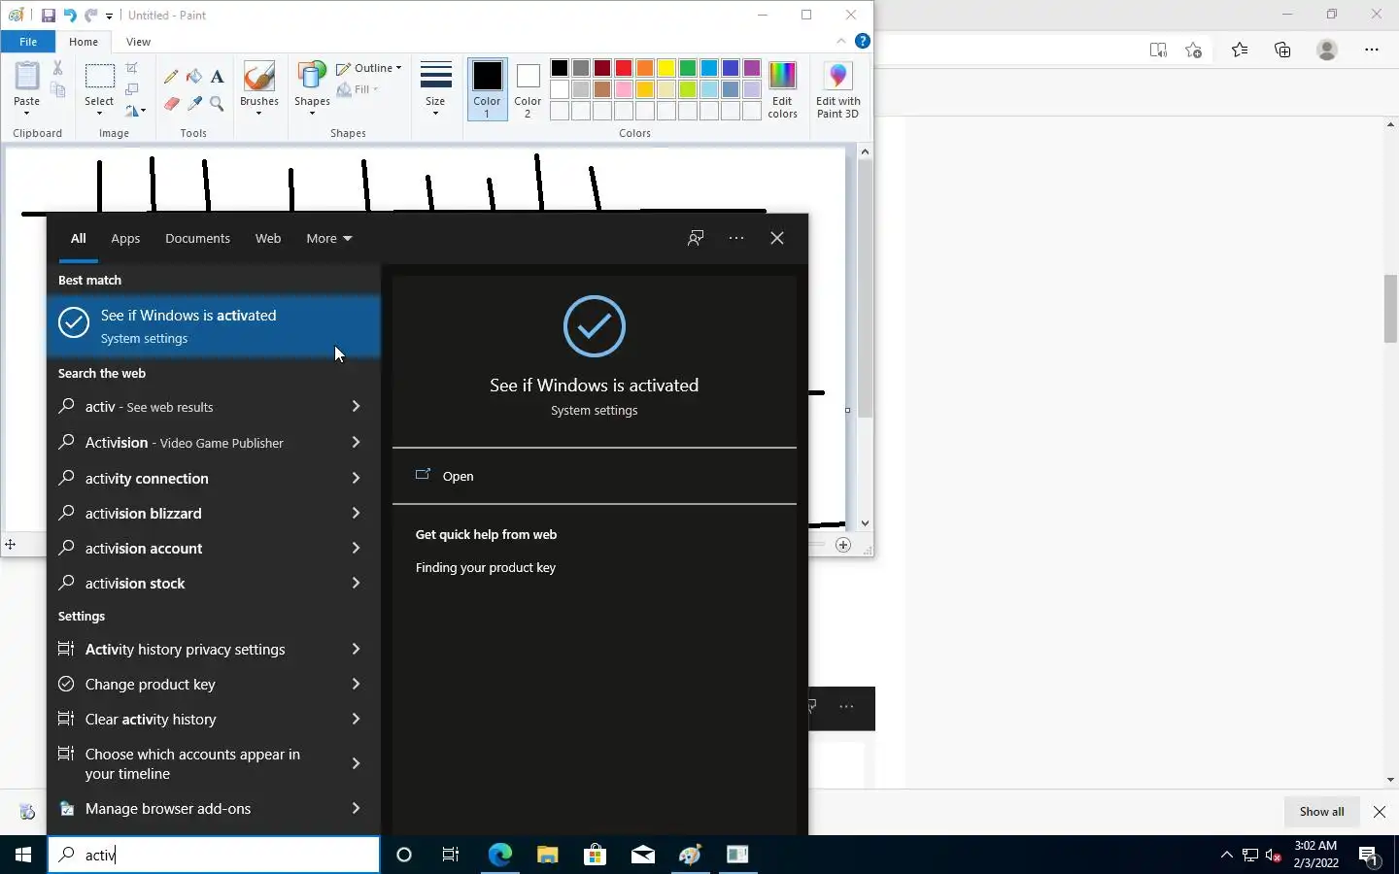Switch to the Web search tab
The height and width of the screenshot is (874, 1399).
pos(268,238)
